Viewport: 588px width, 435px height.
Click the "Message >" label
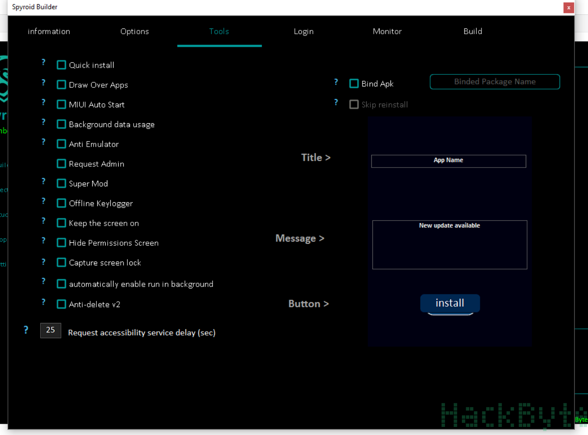(300, 238)
